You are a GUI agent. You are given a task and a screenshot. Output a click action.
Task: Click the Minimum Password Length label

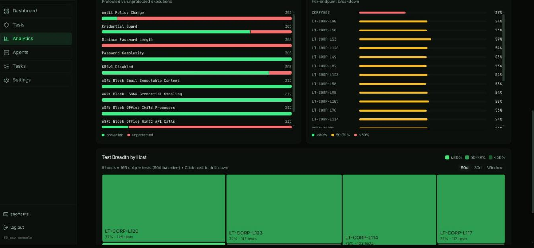[x=127, y=39]
